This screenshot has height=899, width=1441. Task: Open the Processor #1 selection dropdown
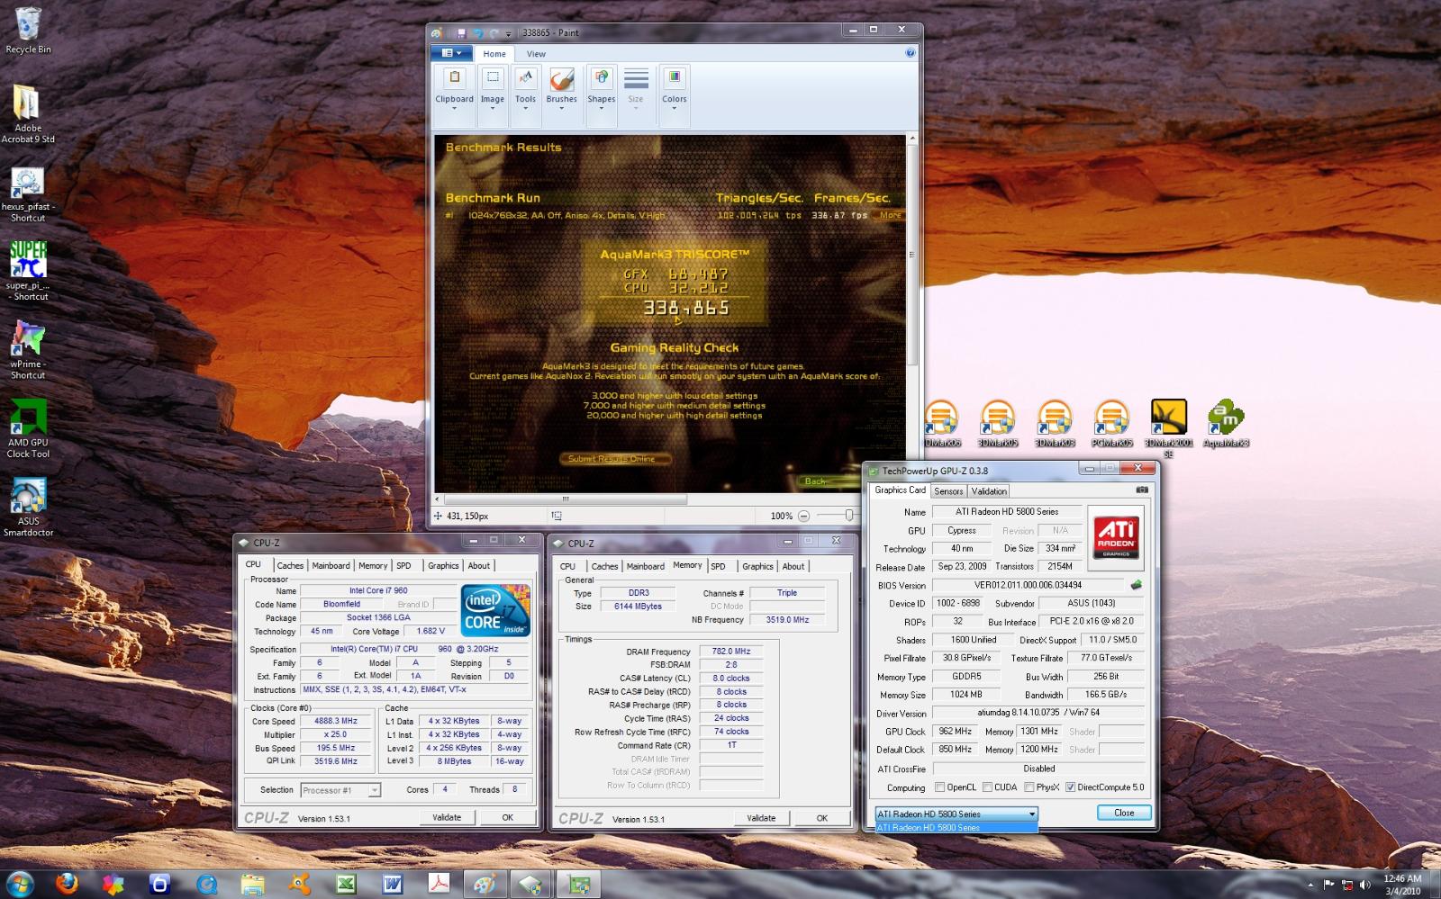pyautogui.click(x=340, y=790)
